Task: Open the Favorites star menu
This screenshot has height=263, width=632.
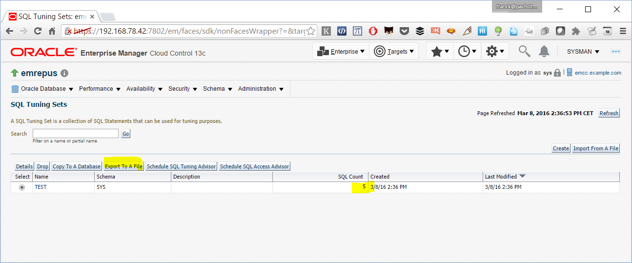Action: coord(440,51)
